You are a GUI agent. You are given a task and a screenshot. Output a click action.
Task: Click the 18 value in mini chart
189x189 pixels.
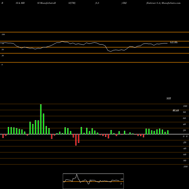[122, 179]
